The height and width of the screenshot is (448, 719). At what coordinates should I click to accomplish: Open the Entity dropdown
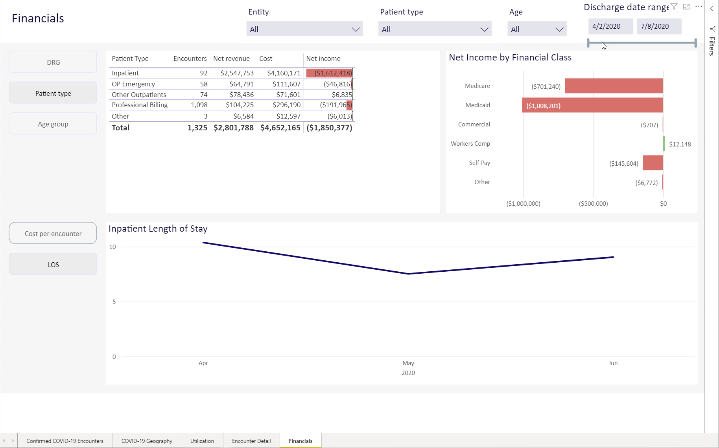point(304,29)
